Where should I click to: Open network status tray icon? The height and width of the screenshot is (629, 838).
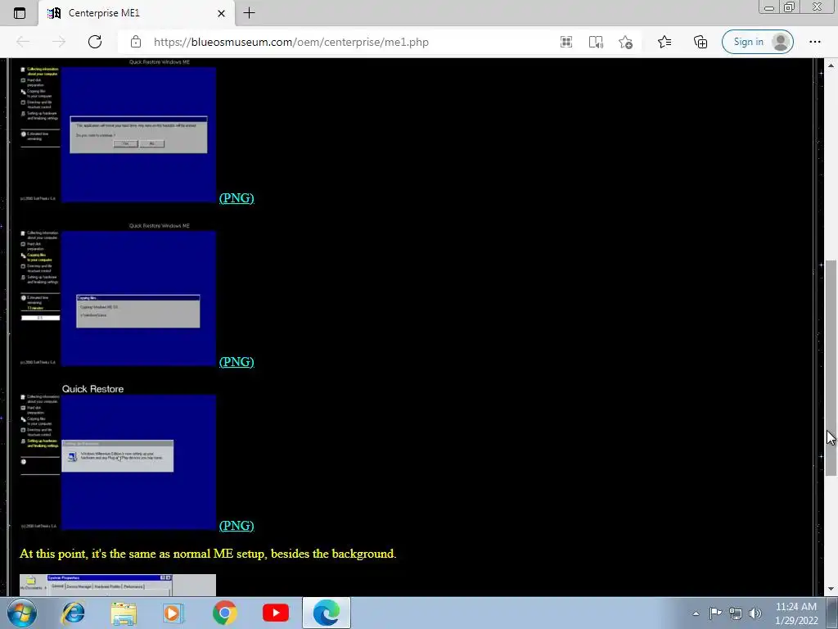(736, 613)
